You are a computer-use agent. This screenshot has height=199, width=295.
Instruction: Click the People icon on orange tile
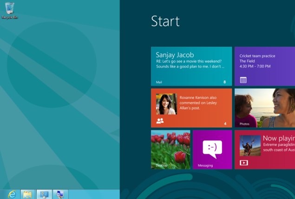point(160,121)
